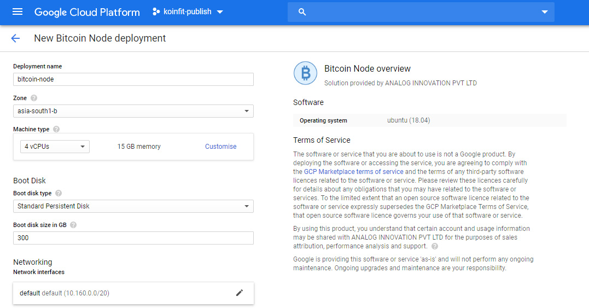
Task: Open the Zone dropdown asia-south1-b
Action: [133, 111]
